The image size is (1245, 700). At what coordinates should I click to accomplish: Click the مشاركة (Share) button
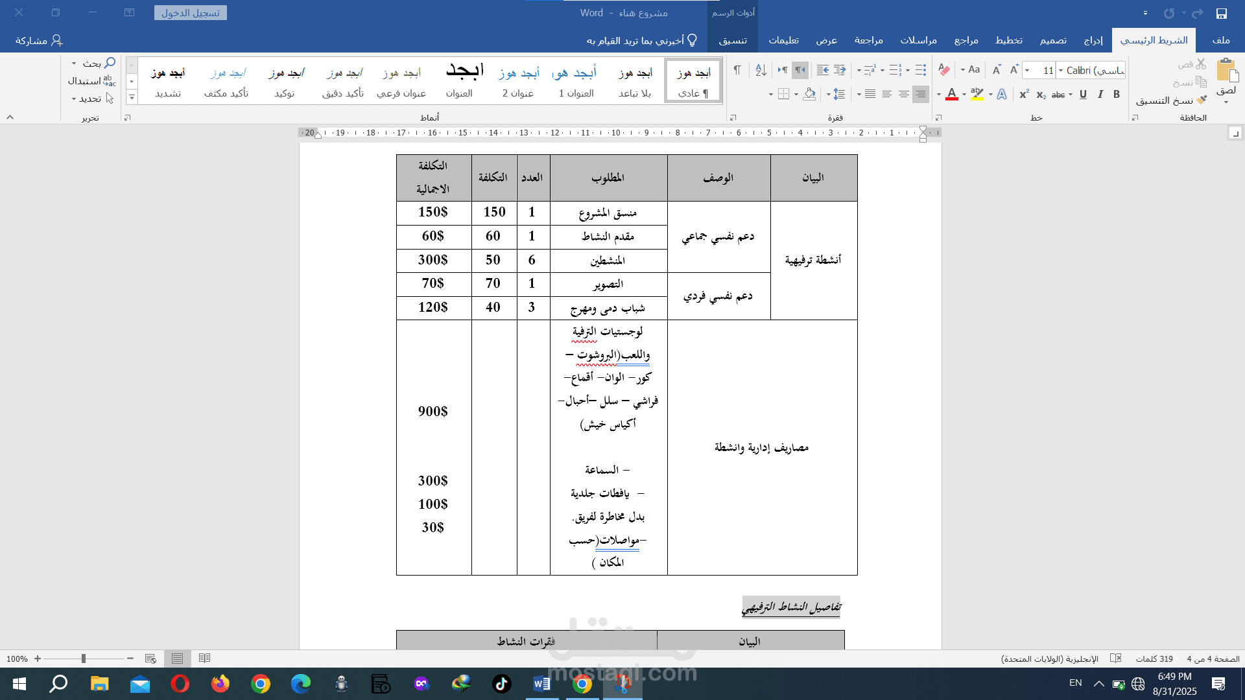39,40
